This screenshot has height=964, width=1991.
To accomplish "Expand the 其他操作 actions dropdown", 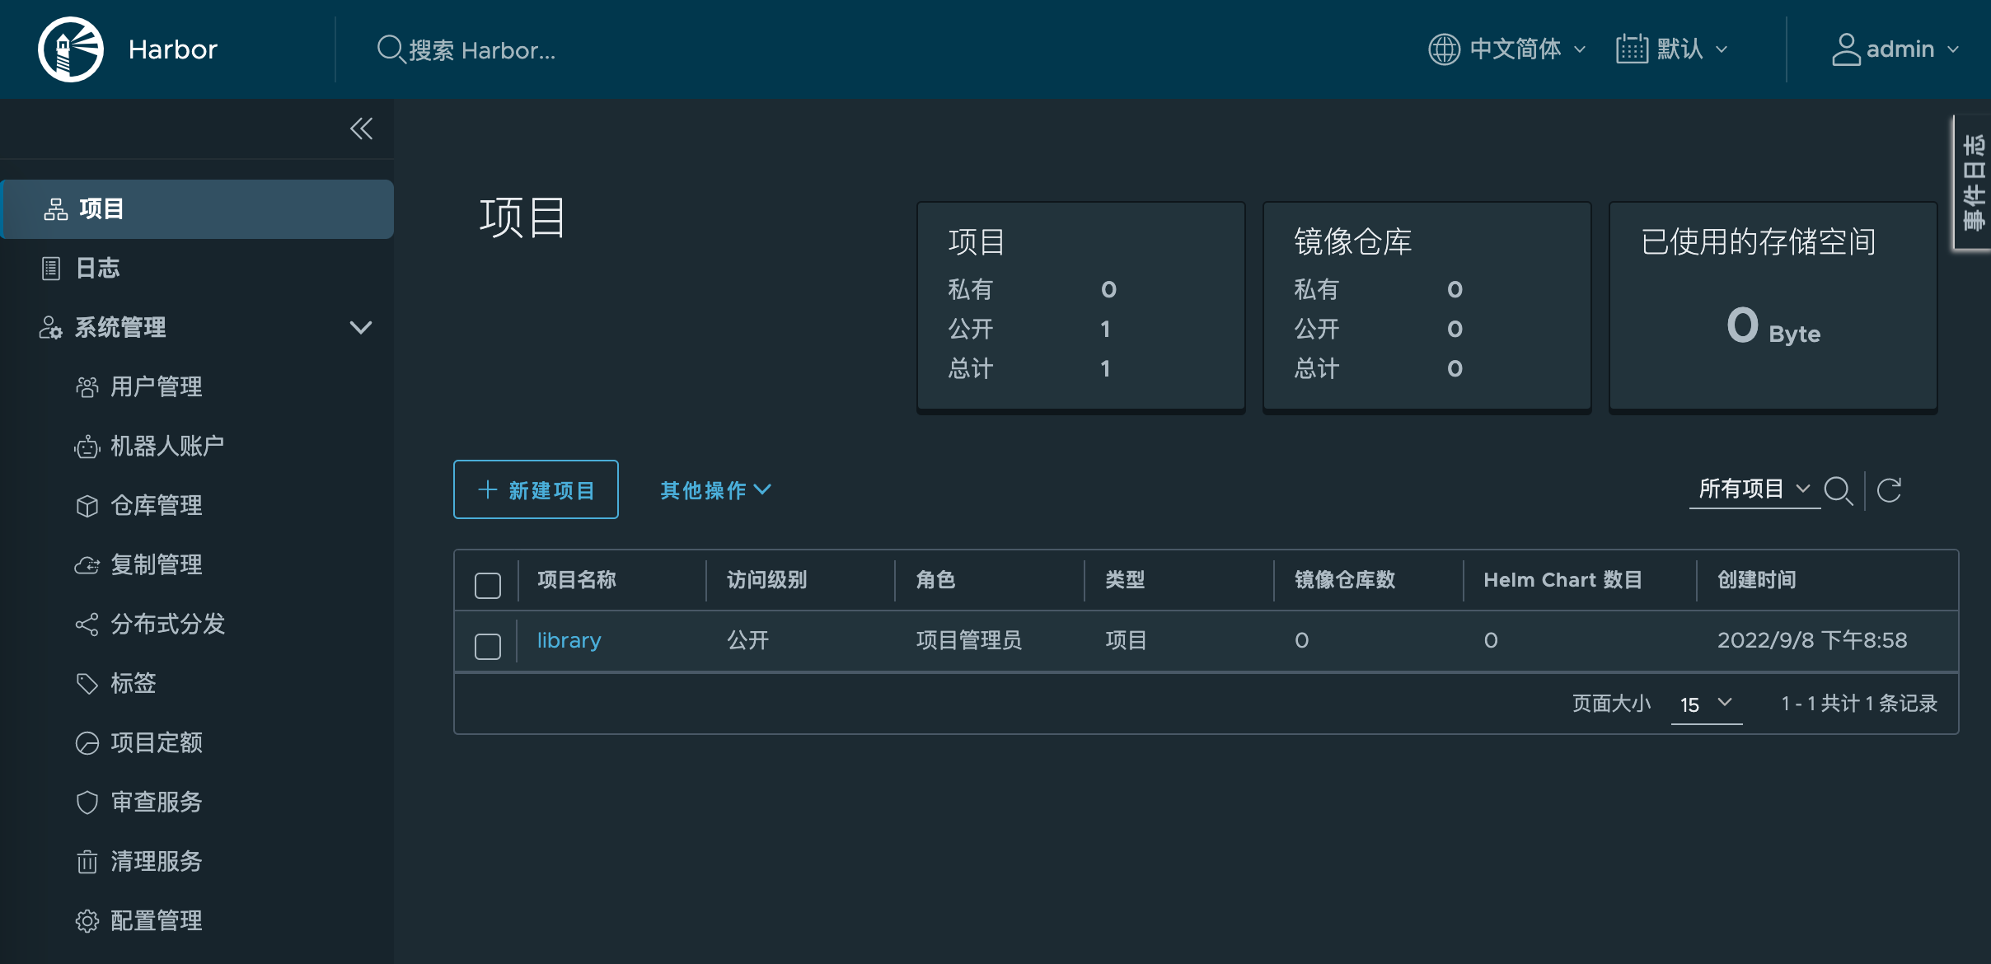I will click(x=715, y=490).
